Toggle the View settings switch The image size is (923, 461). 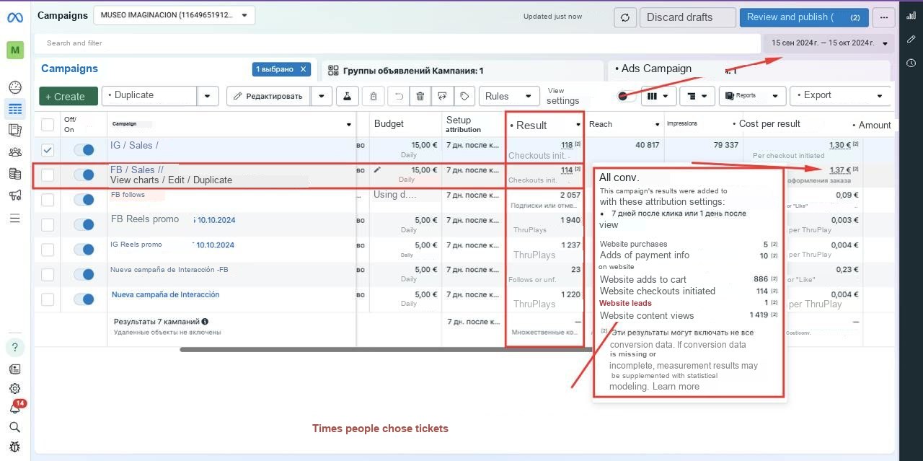point(627,96)
